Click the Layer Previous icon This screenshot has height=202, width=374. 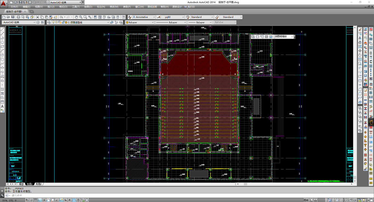pyautogui.click(x=116, y=22)
